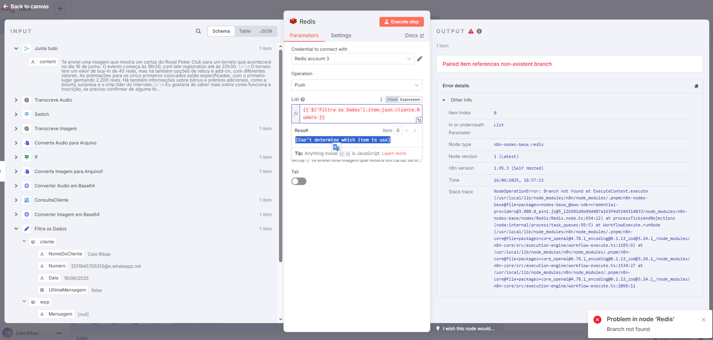This screenshot has width=713, height=340.
Task: Collapse the cliente object
Action: [24, 241]
